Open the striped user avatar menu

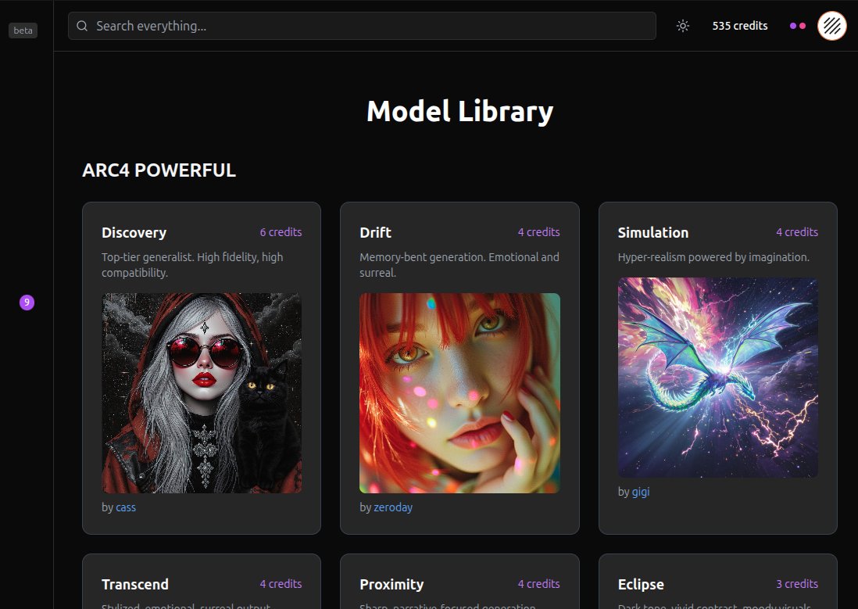click(x=831, y=26)
